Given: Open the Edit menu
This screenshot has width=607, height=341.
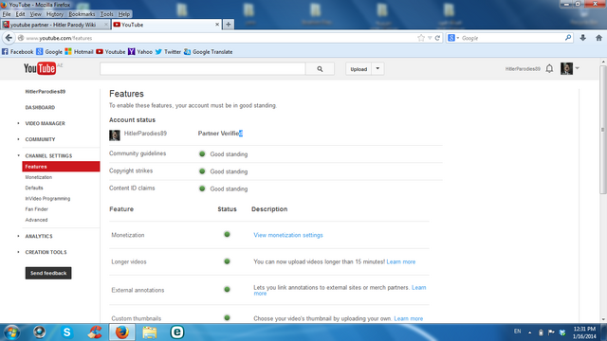Looking at the screenshot, I should coord(20,14).
